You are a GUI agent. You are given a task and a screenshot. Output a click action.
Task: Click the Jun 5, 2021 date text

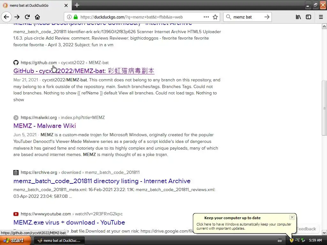click(25, 135)
